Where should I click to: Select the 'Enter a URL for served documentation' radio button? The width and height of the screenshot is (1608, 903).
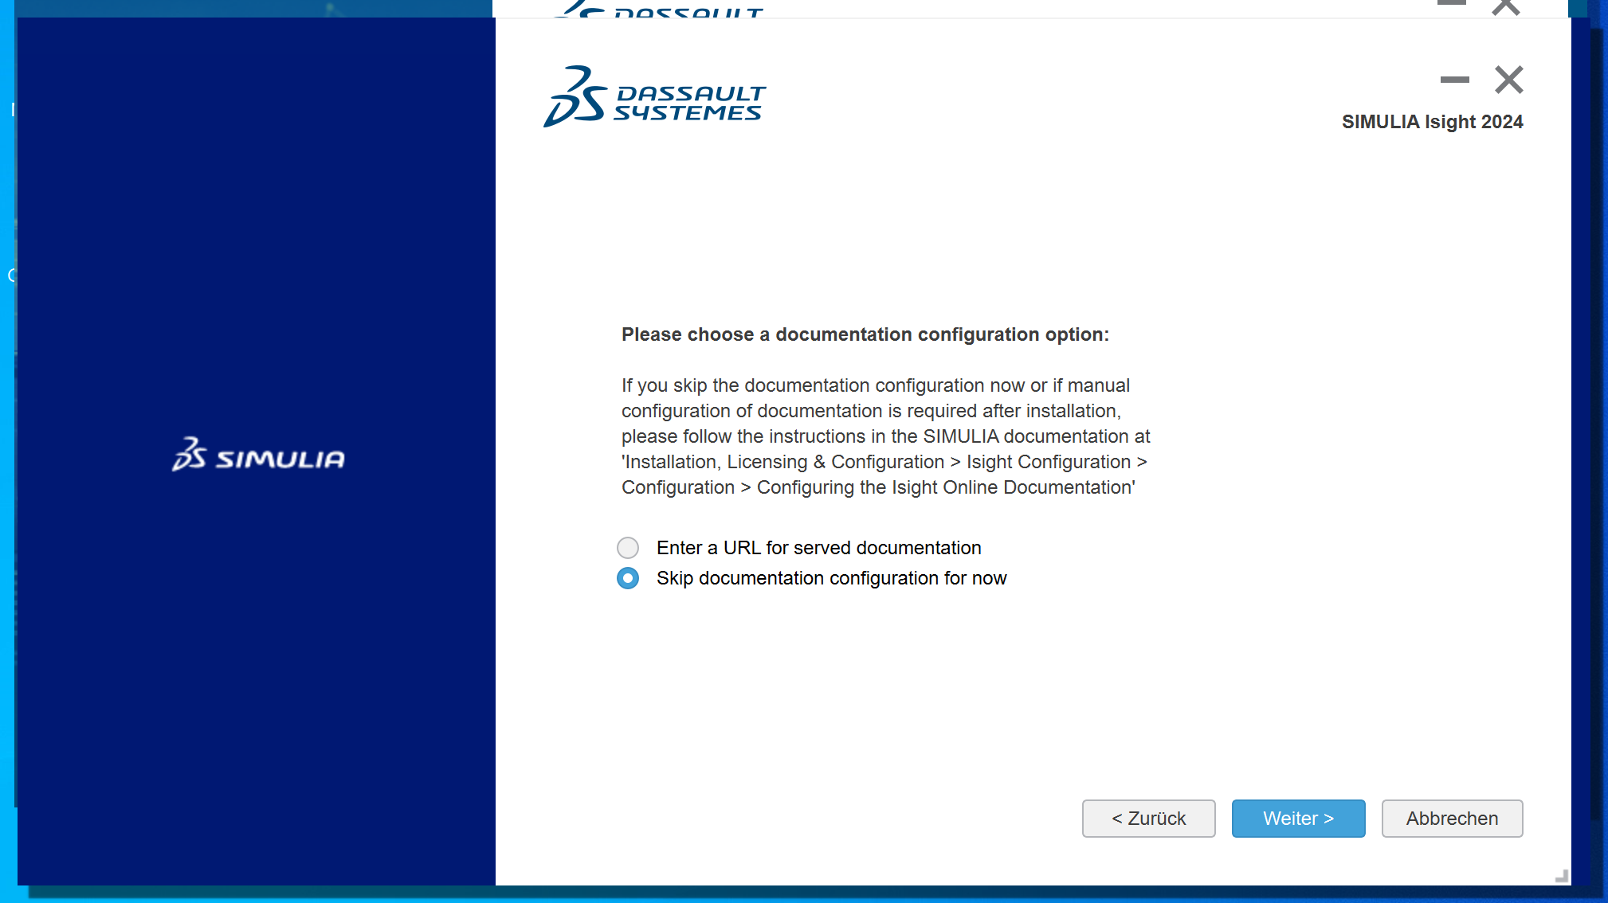pyautogui.click(x=628, y=548)
